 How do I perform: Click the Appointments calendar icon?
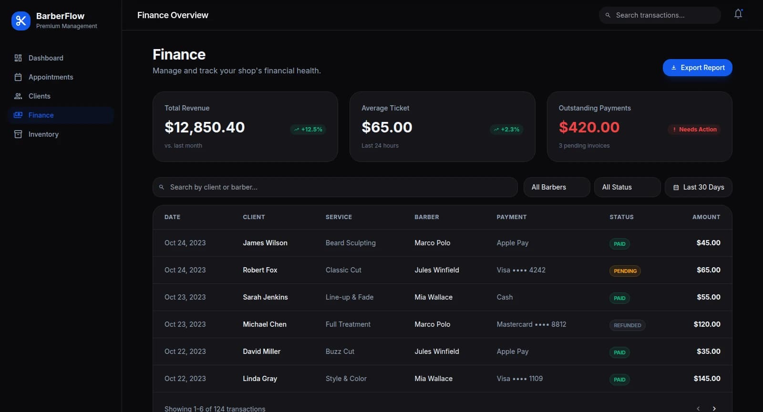(18, 77)
